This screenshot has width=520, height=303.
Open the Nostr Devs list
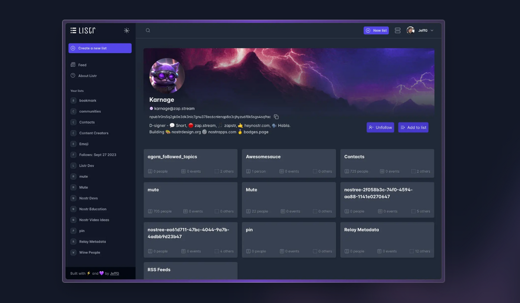point(88,198)
